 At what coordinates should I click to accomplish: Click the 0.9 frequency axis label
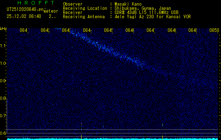(x=3, y=80)
